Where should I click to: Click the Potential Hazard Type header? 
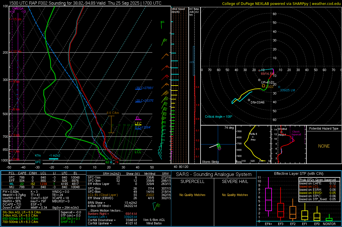coord(324,128)
